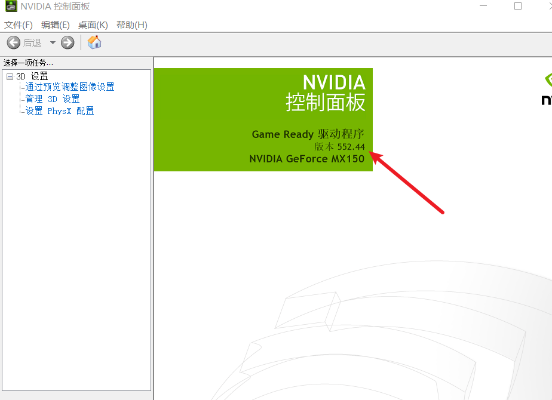Select 通过预览调整图像设置 in the task tree

coord(70,87)
